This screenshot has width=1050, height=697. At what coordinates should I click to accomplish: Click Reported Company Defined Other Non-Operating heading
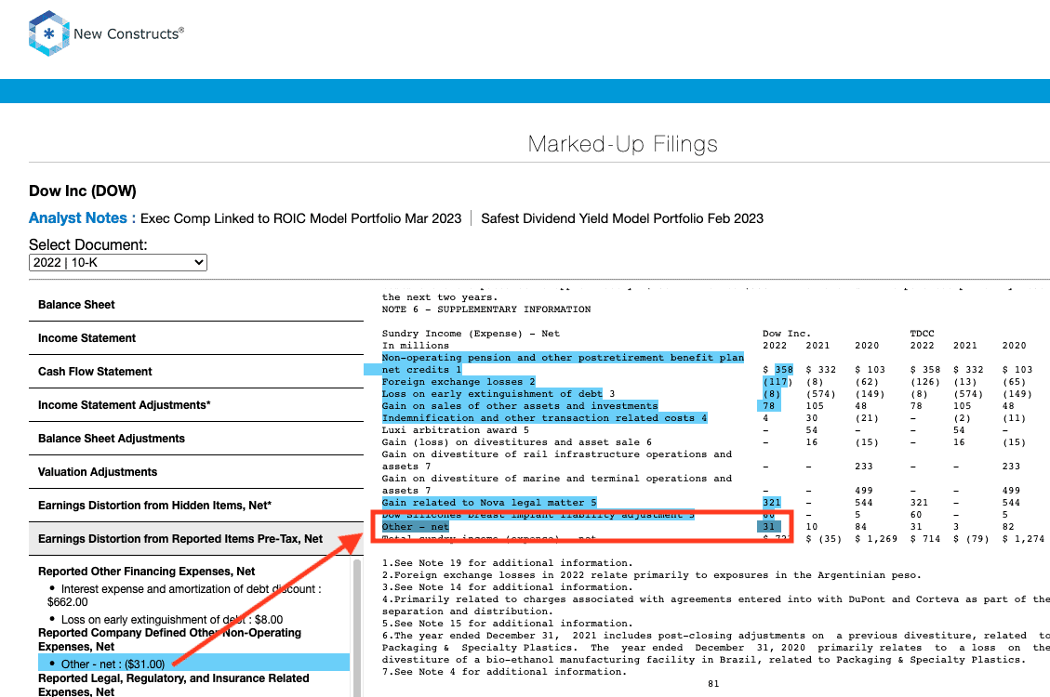[169, 639]
